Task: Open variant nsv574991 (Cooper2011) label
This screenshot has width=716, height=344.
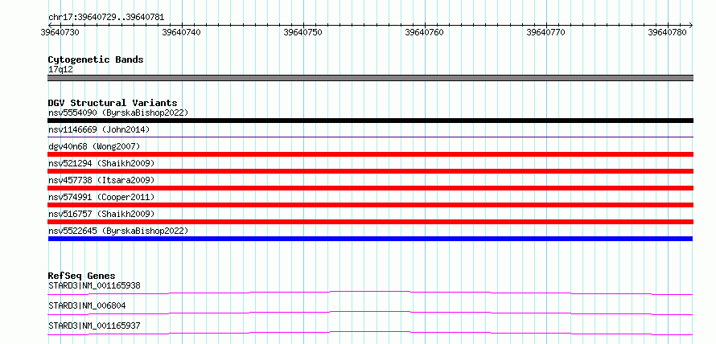Action: click(x=101, y=197)
